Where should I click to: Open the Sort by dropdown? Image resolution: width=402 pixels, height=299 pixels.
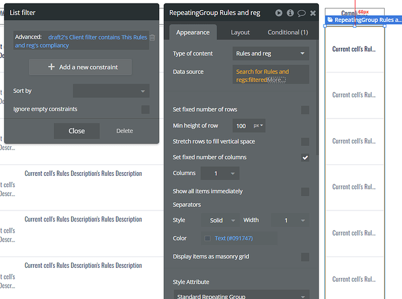pyautogui.click(x=111, y=91)
